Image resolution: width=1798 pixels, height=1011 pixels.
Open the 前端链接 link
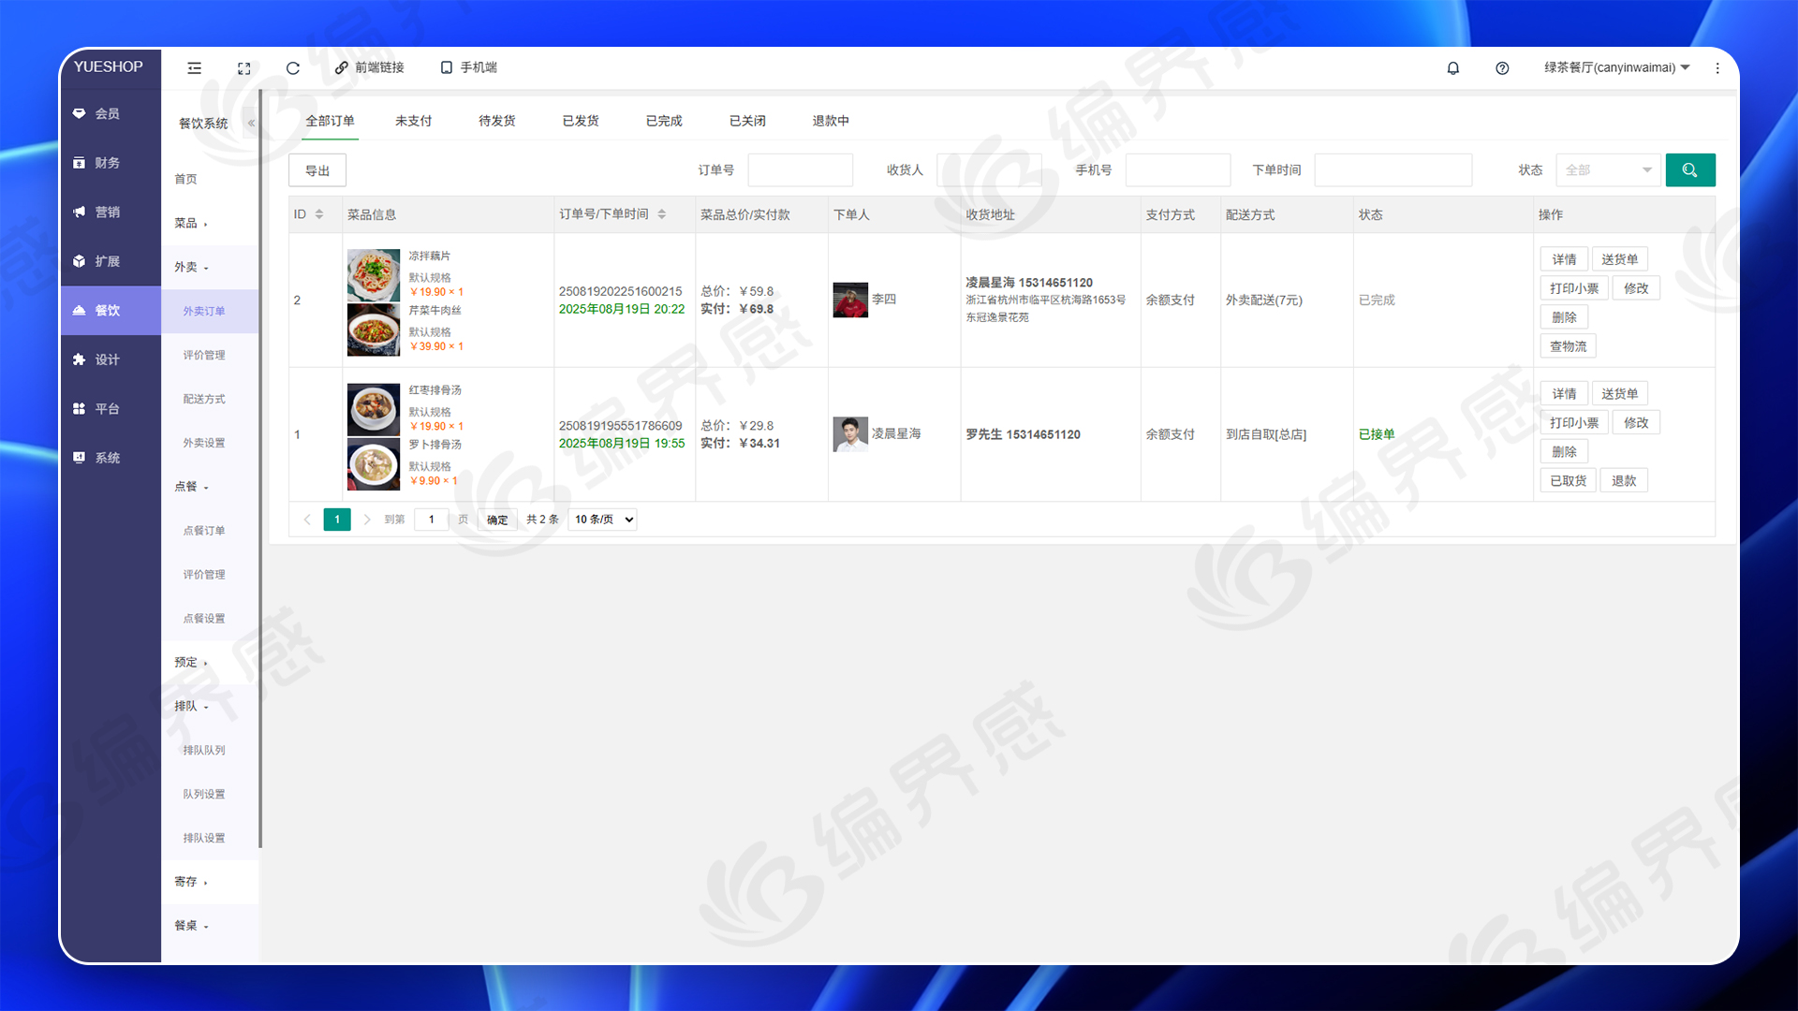pyautogui.click(x=370, y=67)
